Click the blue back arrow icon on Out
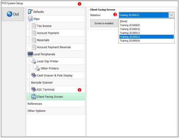Viewport: 179px width, 138px height. coord(10,14)
